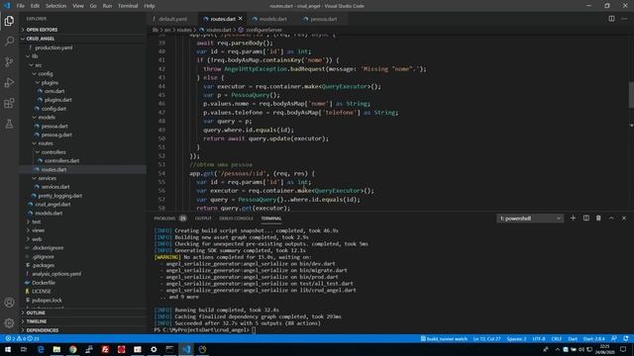Select the terminal dropdown 1: powershell
The height and width of the screenshot is (356, 634).
(x=530, y=219)
